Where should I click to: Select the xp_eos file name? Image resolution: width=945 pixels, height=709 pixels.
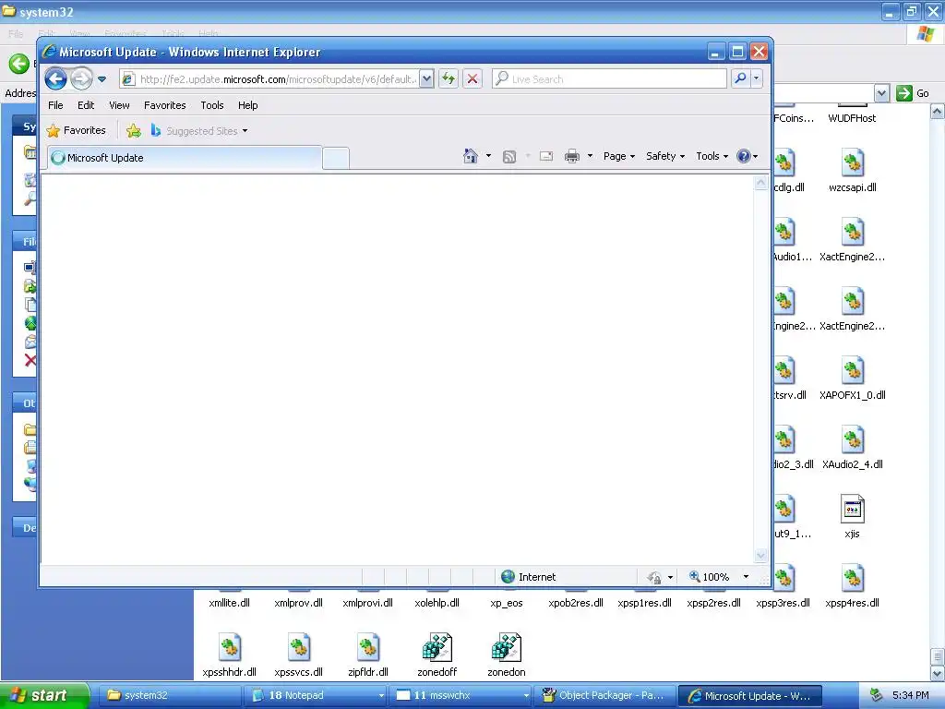pos(507,603)
